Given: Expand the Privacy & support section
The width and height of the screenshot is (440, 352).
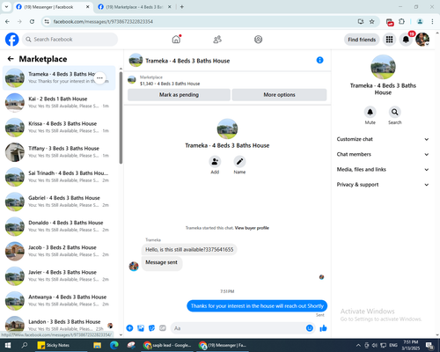Looking at the screenshot, I should (383, 185).
